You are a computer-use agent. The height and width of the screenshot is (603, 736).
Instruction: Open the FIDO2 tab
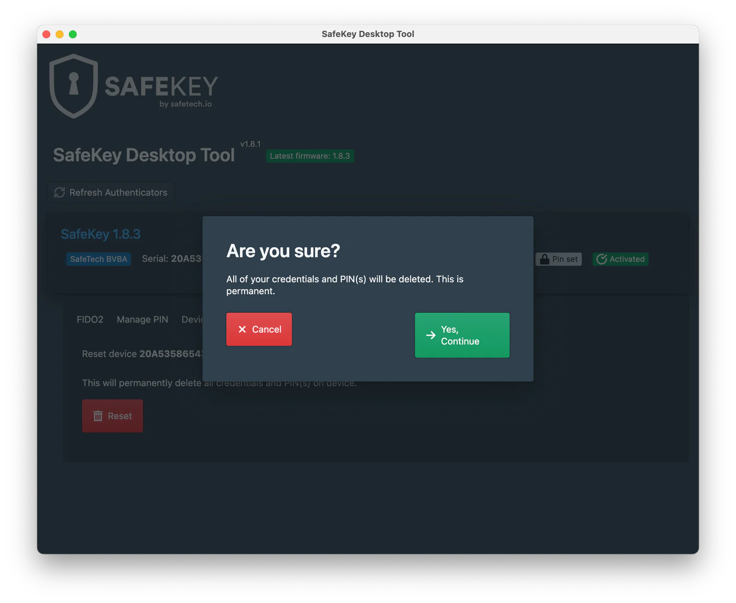[90, 319]
